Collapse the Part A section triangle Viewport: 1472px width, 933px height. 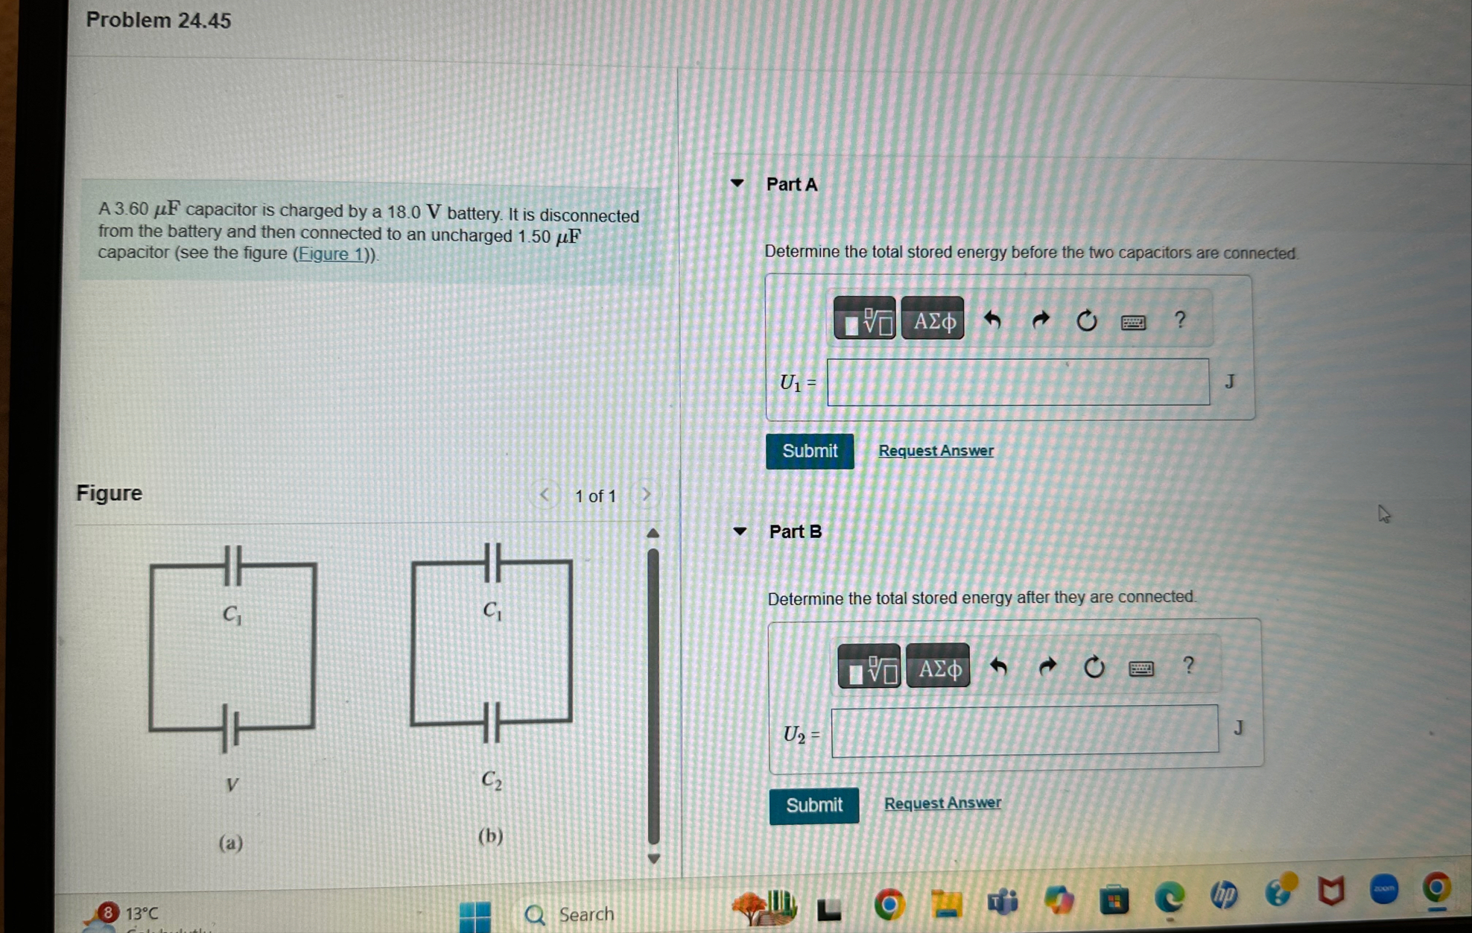click(x=737, y=183)
